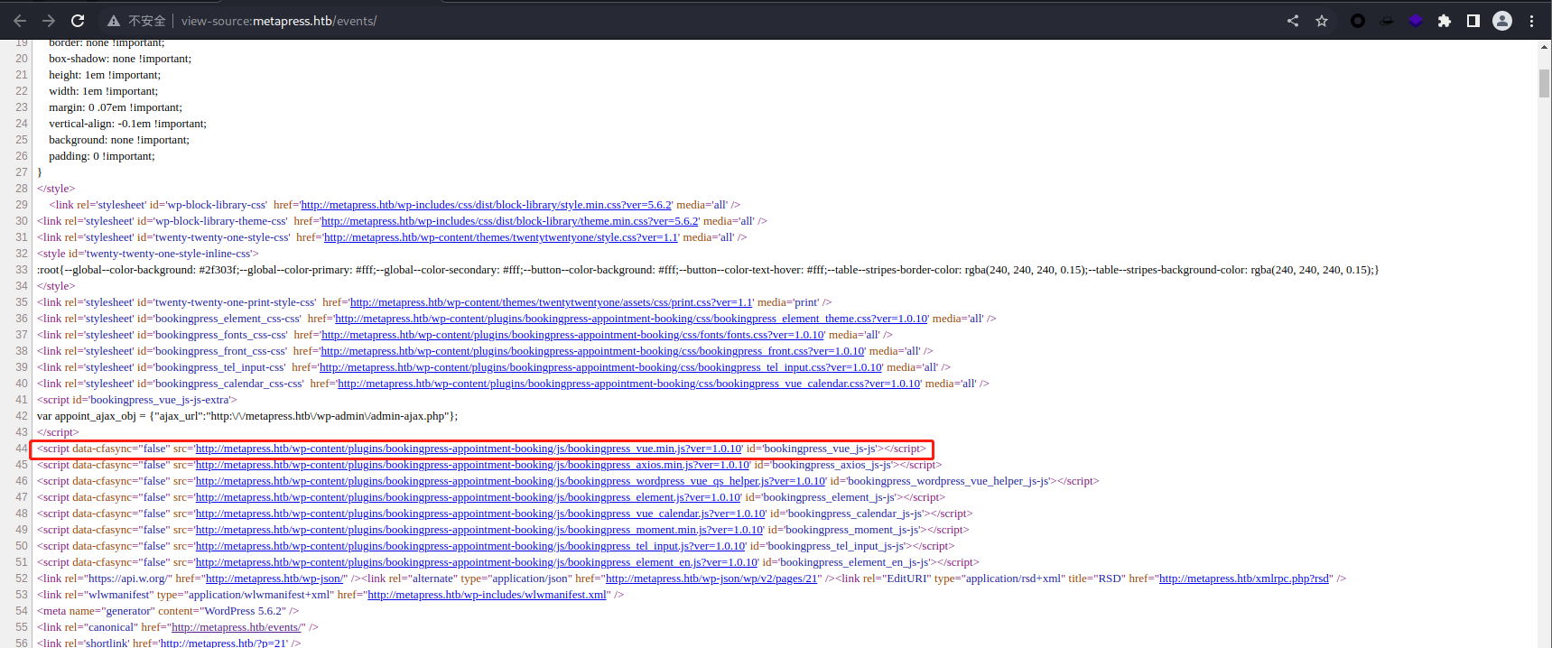Click 'vertical-align: -0.1em !important' text
Image resolution: width=1552 pixels, height=648 pixels.
click(x=127, y=124)
